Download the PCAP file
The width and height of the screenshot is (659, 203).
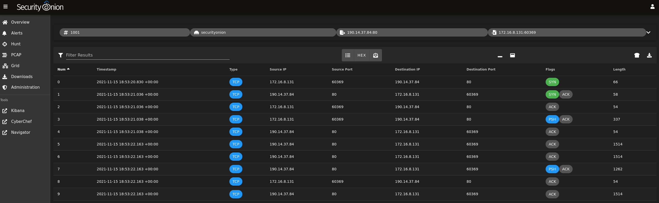point(649,55)
